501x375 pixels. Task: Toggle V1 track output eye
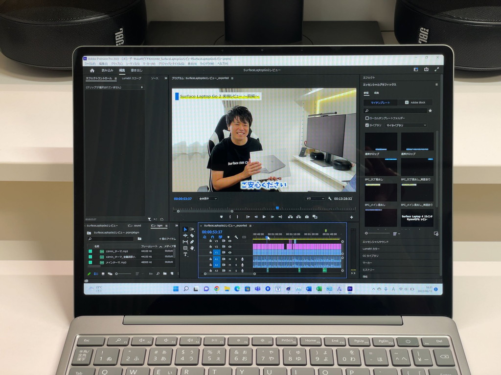[230, 252]
